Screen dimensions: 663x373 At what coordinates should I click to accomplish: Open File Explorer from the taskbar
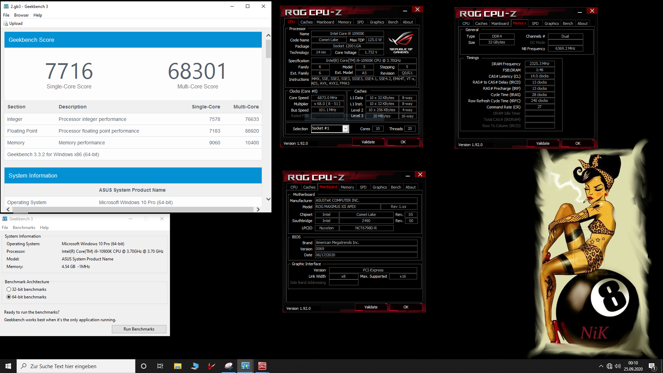point(177,366)
